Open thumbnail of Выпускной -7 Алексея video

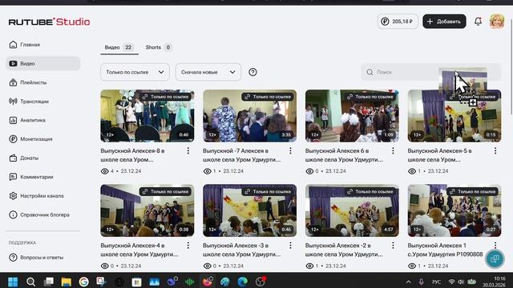[x=249, y=116]
